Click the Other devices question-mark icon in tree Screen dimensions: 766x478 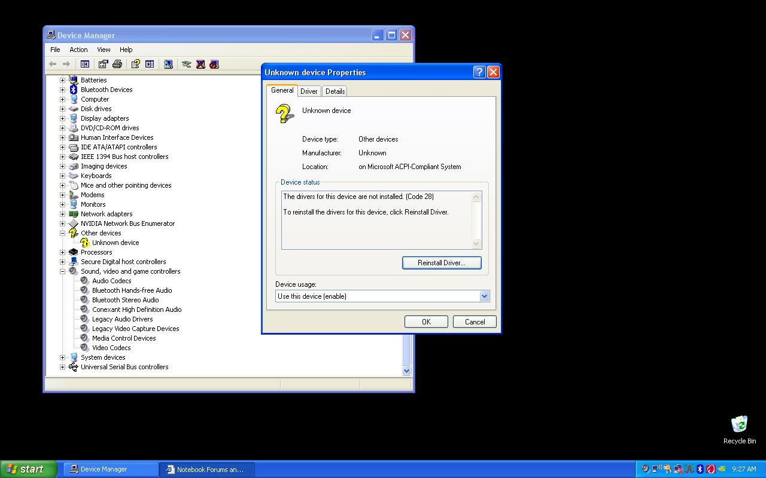[x=74, y=233]
